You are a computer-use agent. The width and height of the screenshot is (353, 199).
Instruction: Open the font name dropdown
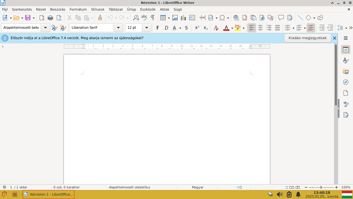click(x=118, y=28)
